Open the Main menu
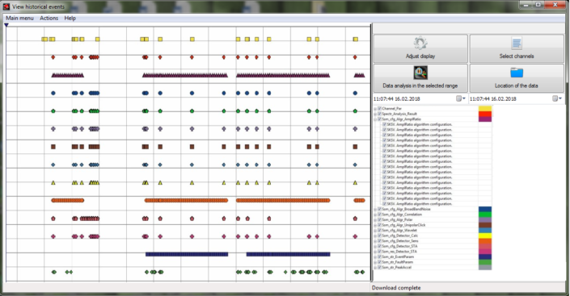The width and height of the screenshot is (570, 296). [19, 18]
